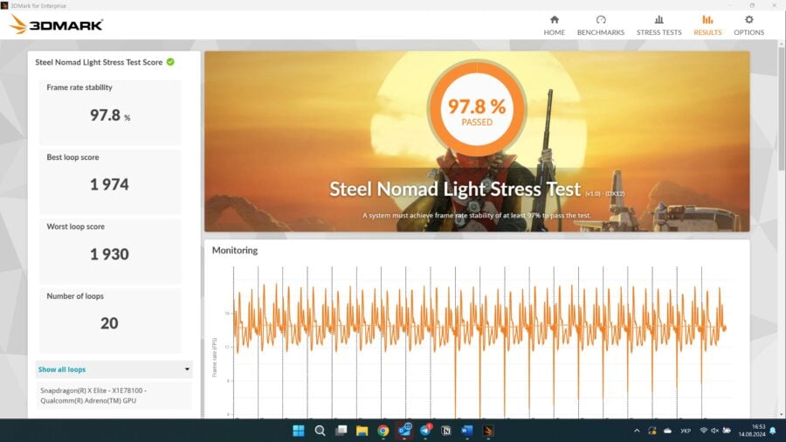Screen dimensions: 786x442
Task: Open the Home tab
Action: tap(554, 25)
